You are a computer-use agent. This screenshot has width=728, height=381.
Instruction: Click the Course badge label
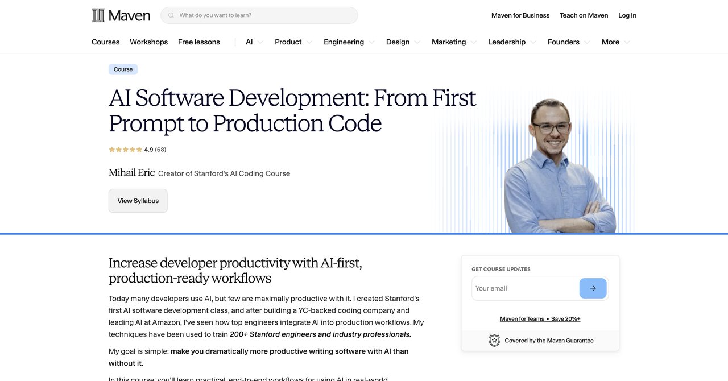click(x=123, y=69)
